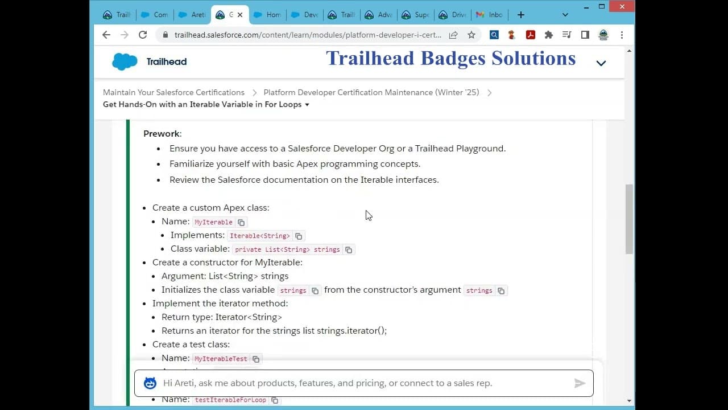Copy the class variable strings code snippet
Viewport: 728px width, 410px height.
(x=315, y=290)
